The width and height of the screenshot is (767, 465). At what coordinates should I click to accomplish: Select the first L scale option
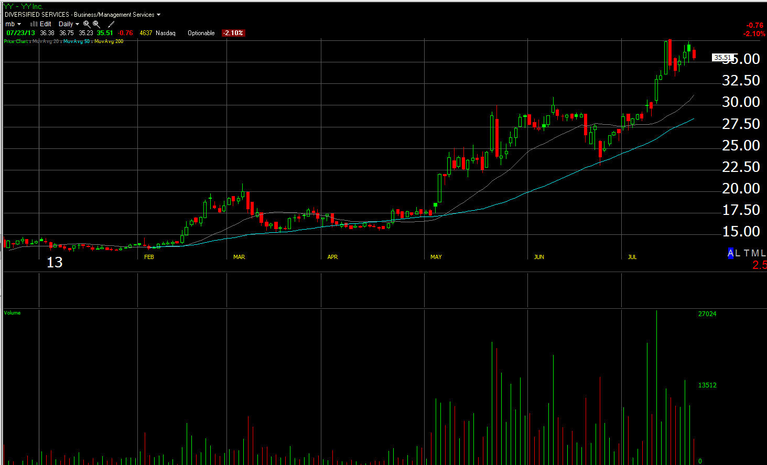(x=738, y=253)
